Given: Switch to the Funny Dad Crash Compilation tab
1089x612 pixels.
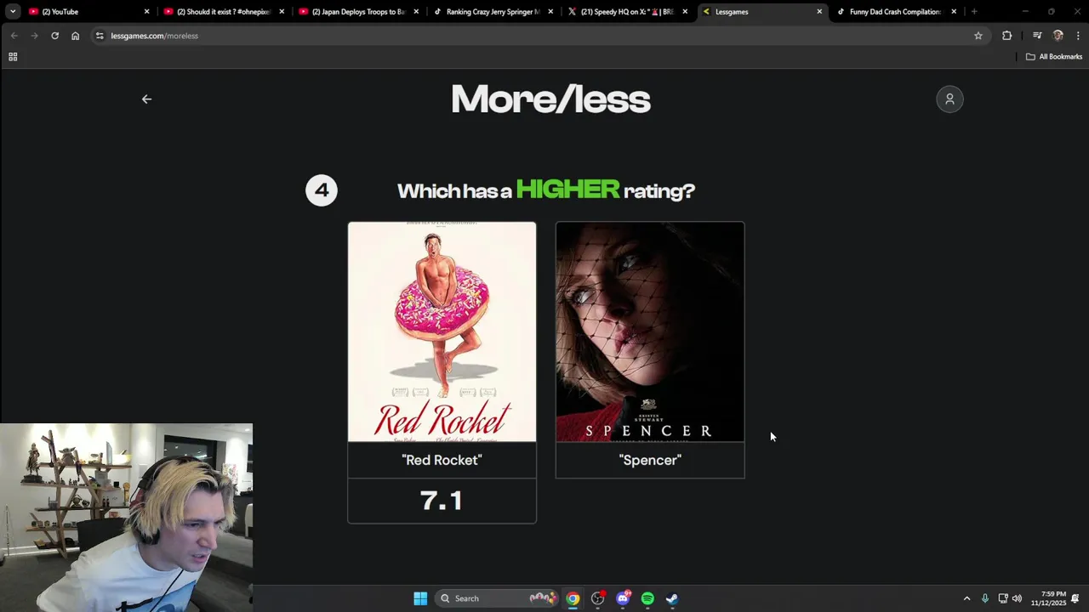Looking at the screenshot, I should (x=897, y=12).
